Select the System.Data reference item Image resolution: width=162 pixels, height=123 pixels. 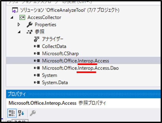click(55, 83)
